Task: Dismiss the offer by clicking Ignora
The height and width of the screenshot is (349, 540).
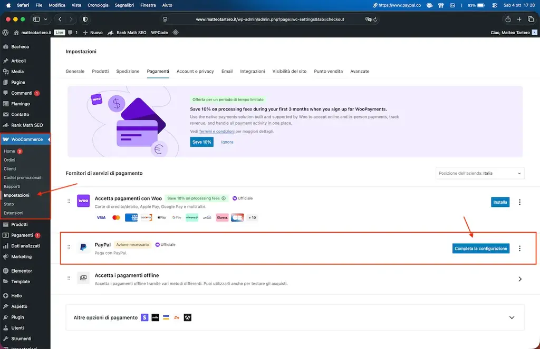Action: click(x=227, y=142)
